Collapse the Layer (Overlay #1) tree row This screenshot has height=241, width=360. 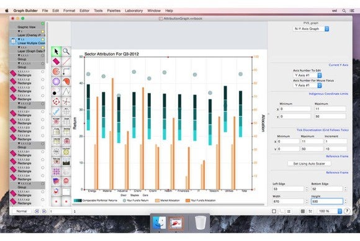[x=19, y=31]
